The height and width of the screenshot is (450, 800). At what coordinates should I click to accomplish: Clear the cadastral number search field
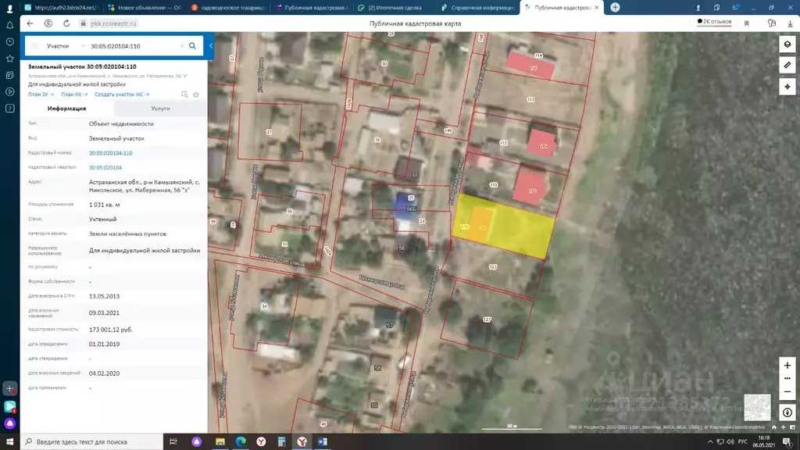182,46
